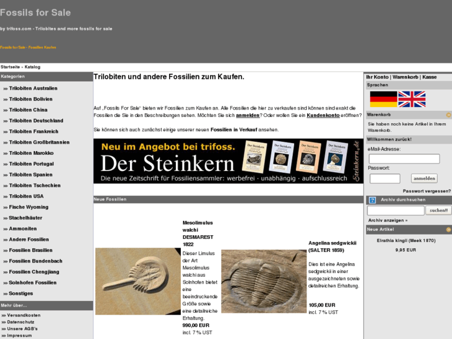Open the Angelina sedgwickii trilobite photo
Viewport: 452px width, 339px height.
click(264, 281)
